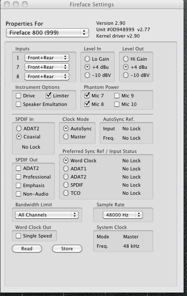Zoom the Fireface Settings window
187x296 pixels.
click(x=25, y=4)
